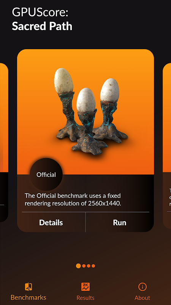Click the GPUScore: Sacred Path title

click(x=42, y=19)
